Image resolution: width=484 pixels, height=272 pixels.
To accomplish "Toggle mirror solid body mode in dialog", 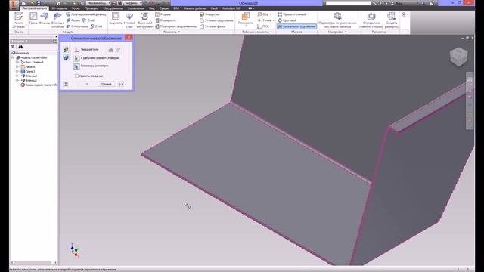I will coord(66,57).
